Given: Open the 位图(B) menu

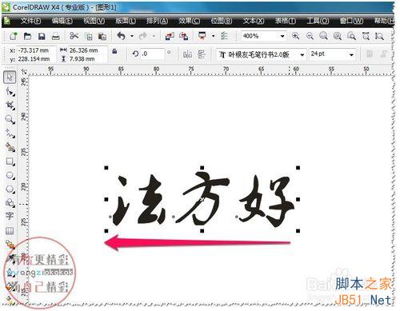Looking at the screenshot, I should click(222, 21).
